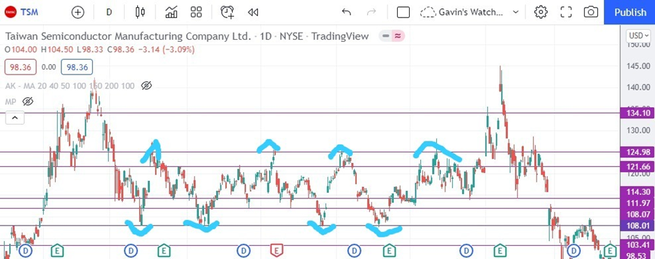
Task: Collapse the indicator legend caret
Action: pyautogui.click(x=15, y=118)
